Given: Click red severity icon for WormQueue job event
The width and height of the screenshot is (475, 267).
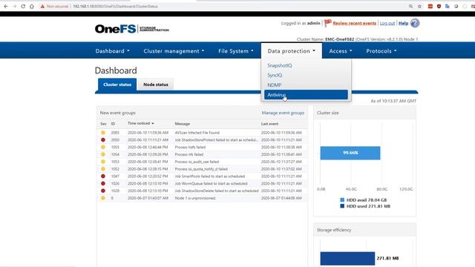Looking at the screenshot, I should [x=103, y=183].
